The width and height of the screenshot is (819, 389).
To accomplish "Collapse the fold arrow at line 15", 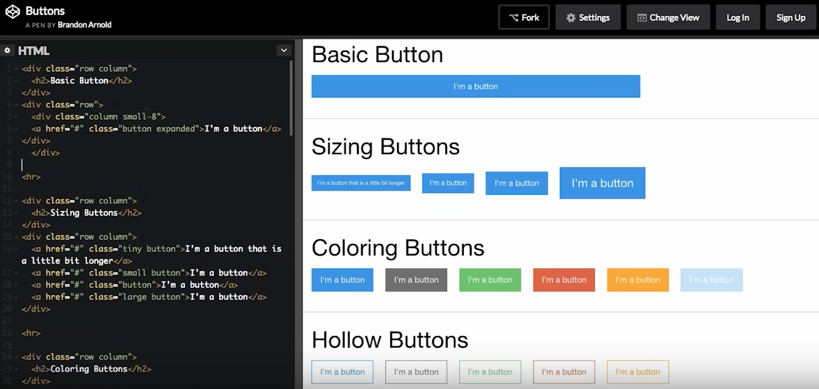I will point(16,237).
